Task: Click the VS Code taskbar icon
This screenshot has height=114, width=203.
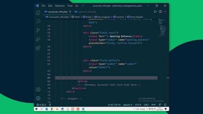Action: click(x=83, y=109)
